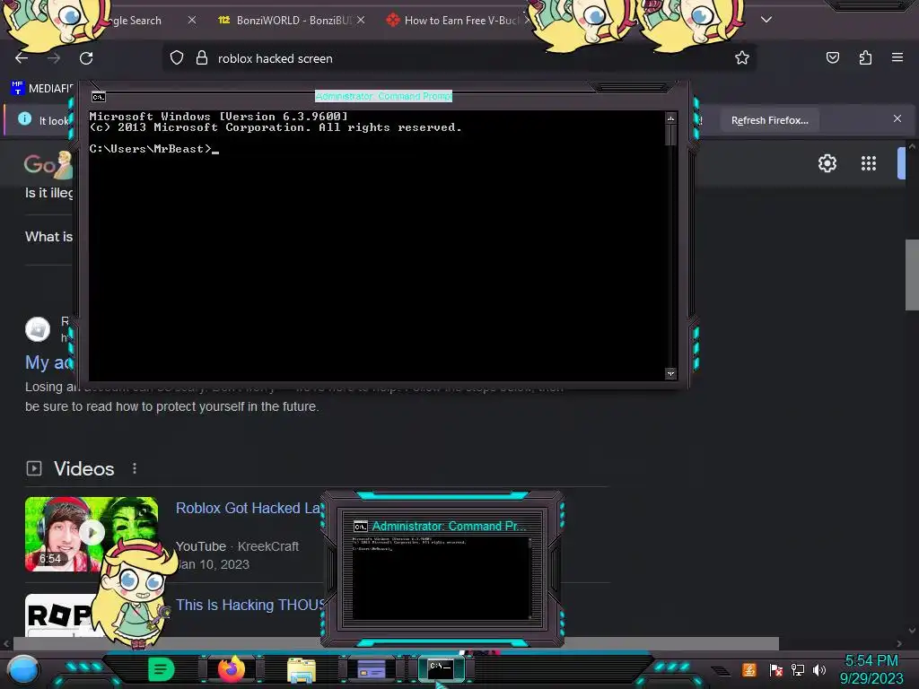Click the 'Administrator: Command Prompt' window title

(383, 96)
